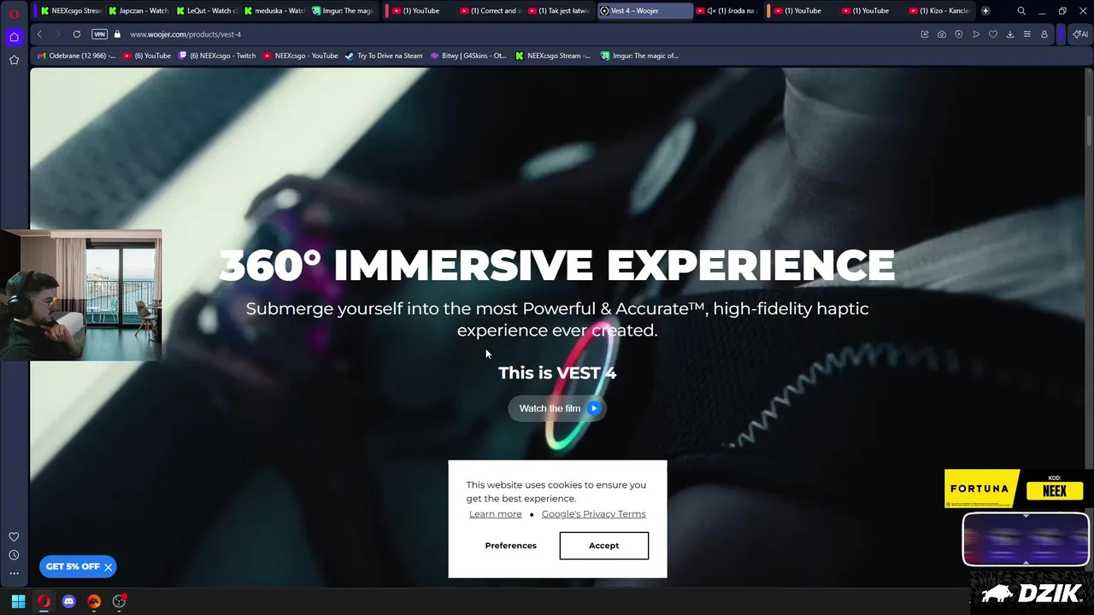Open a new tab with plus button
1094x615 pixels.
[x=985, y=11]
